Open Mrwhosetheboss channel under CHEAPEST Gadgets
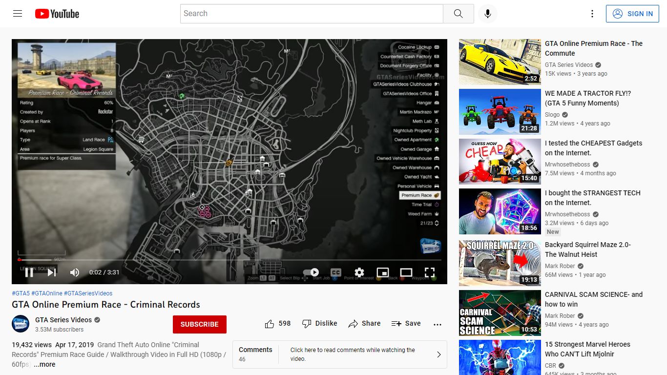The image size is (667, 375). click(567, 165)
